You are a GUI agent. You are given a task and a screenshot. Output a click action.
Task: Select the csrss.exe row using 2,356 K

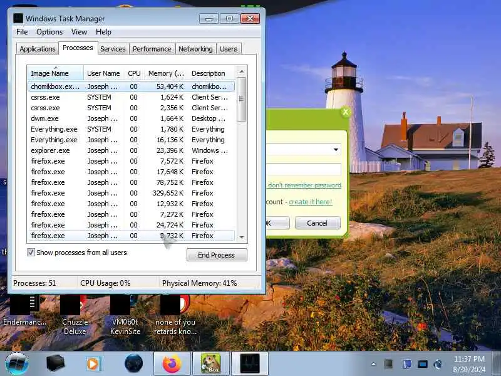[x=132, y=108]
